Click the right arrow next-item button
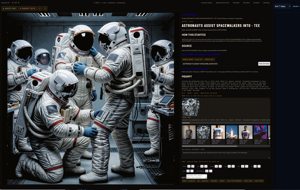 (45, 8)
